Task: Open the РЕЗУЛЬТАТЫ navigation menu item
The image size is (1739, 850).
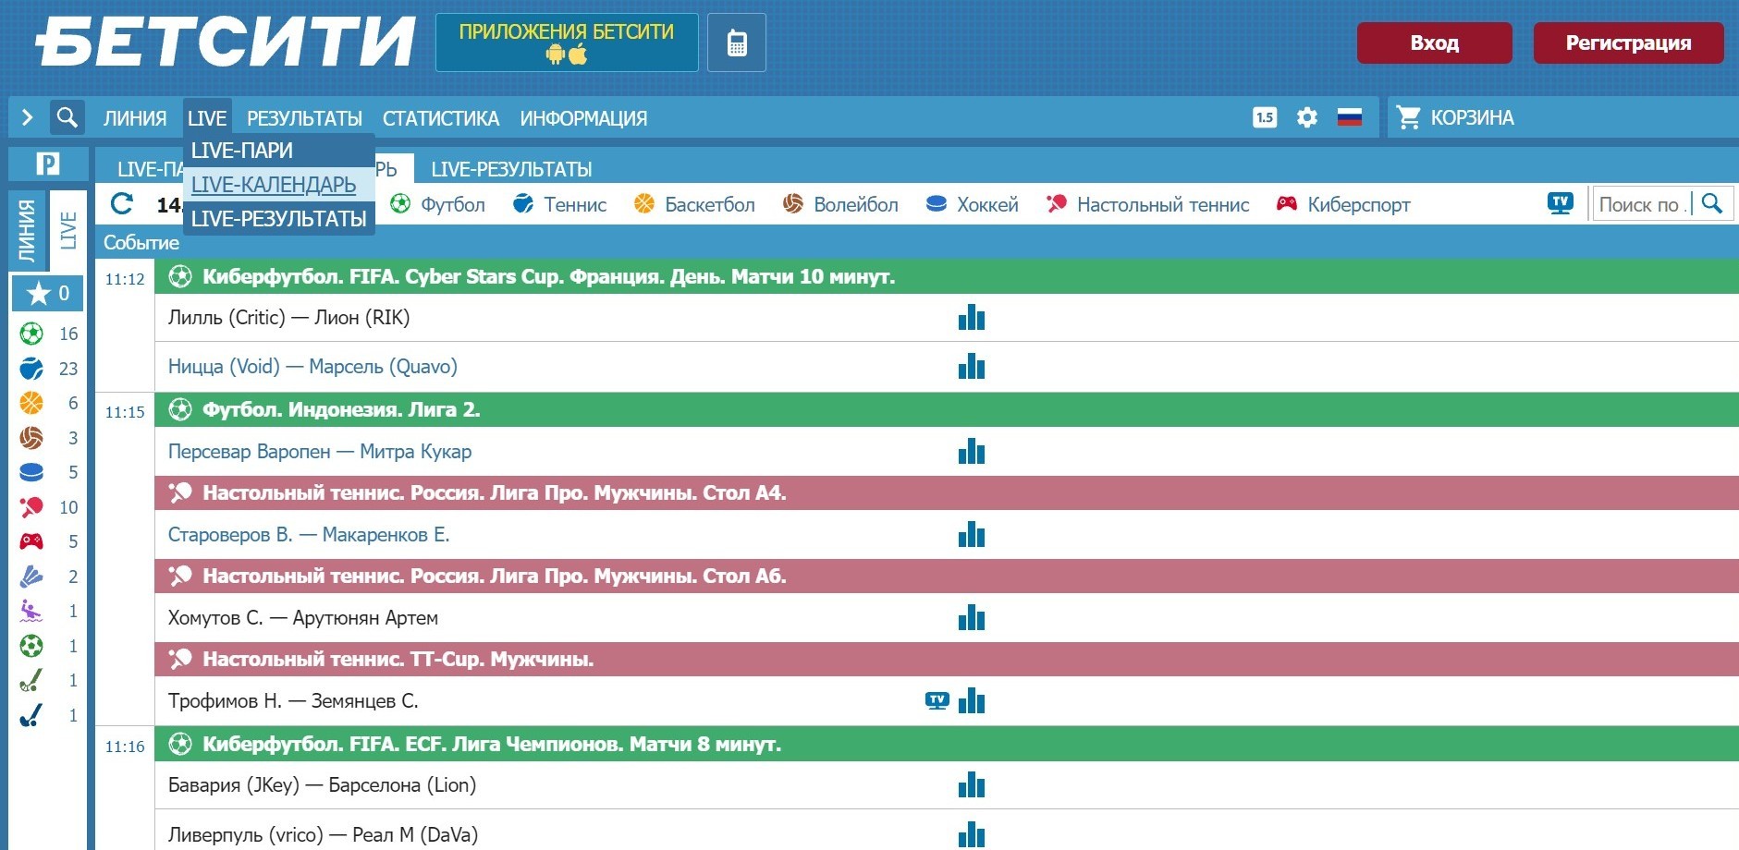Action: 304,118
